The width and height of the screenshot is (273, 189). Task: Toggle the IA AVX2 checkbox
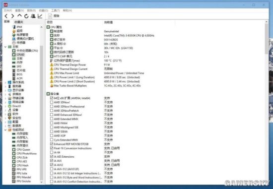point(52,165)
